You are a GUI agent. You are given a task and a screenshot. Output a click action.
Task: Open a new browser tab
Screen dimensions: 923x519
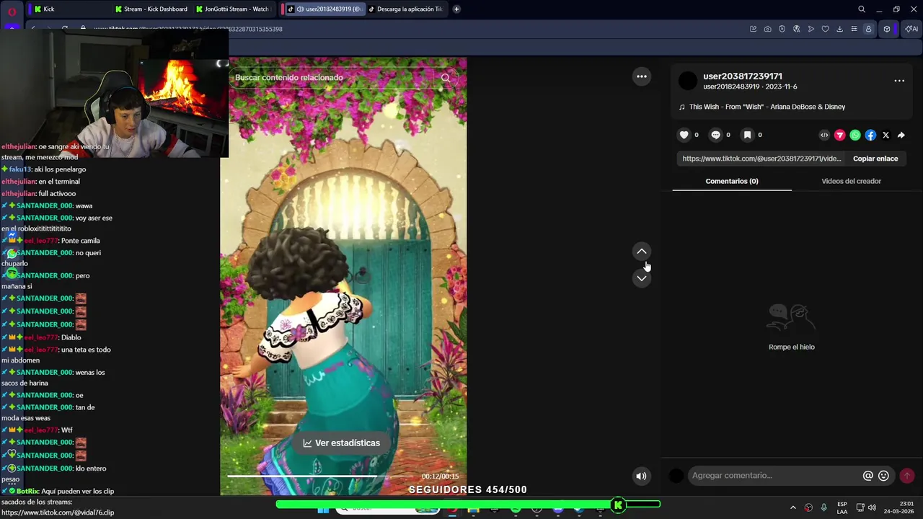pyautogui.click(x=456, y=9)
